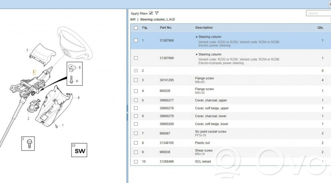Click into the Search input field

[x=318, y=13]
